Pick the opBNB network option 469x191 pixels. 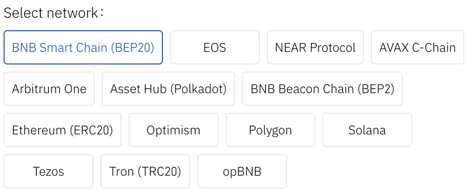pos(242,171)
